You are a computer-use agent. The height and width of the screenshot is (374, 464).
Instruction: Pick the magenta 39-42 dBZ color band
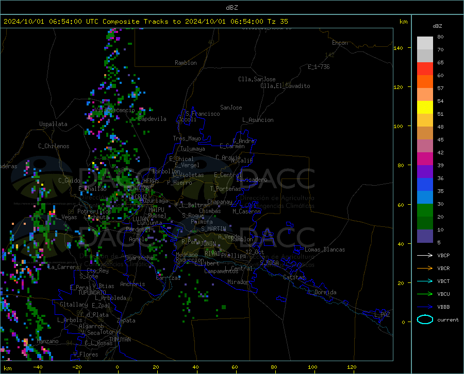tap(425, 159)
